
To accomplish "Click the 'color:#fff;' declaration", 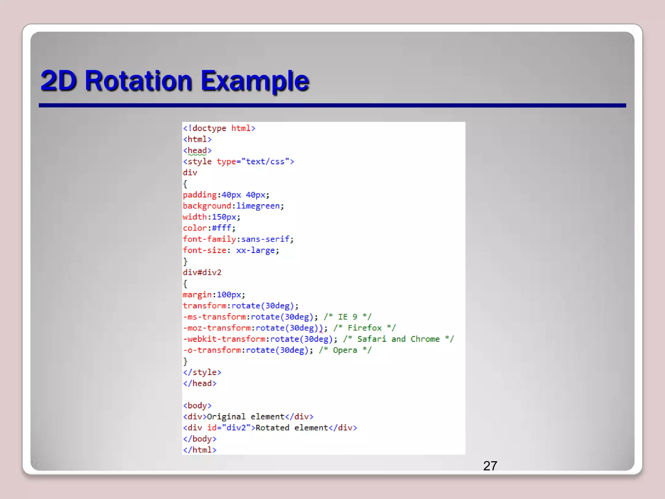I will 209,228.
